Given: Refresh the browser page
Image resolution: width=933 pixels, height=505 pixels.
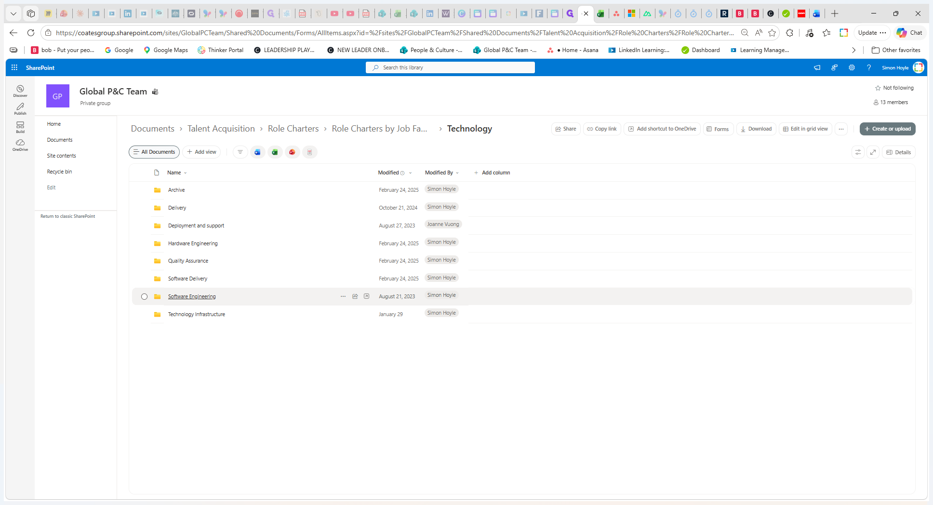Looking at the screenshot, I should pos(31,33).
